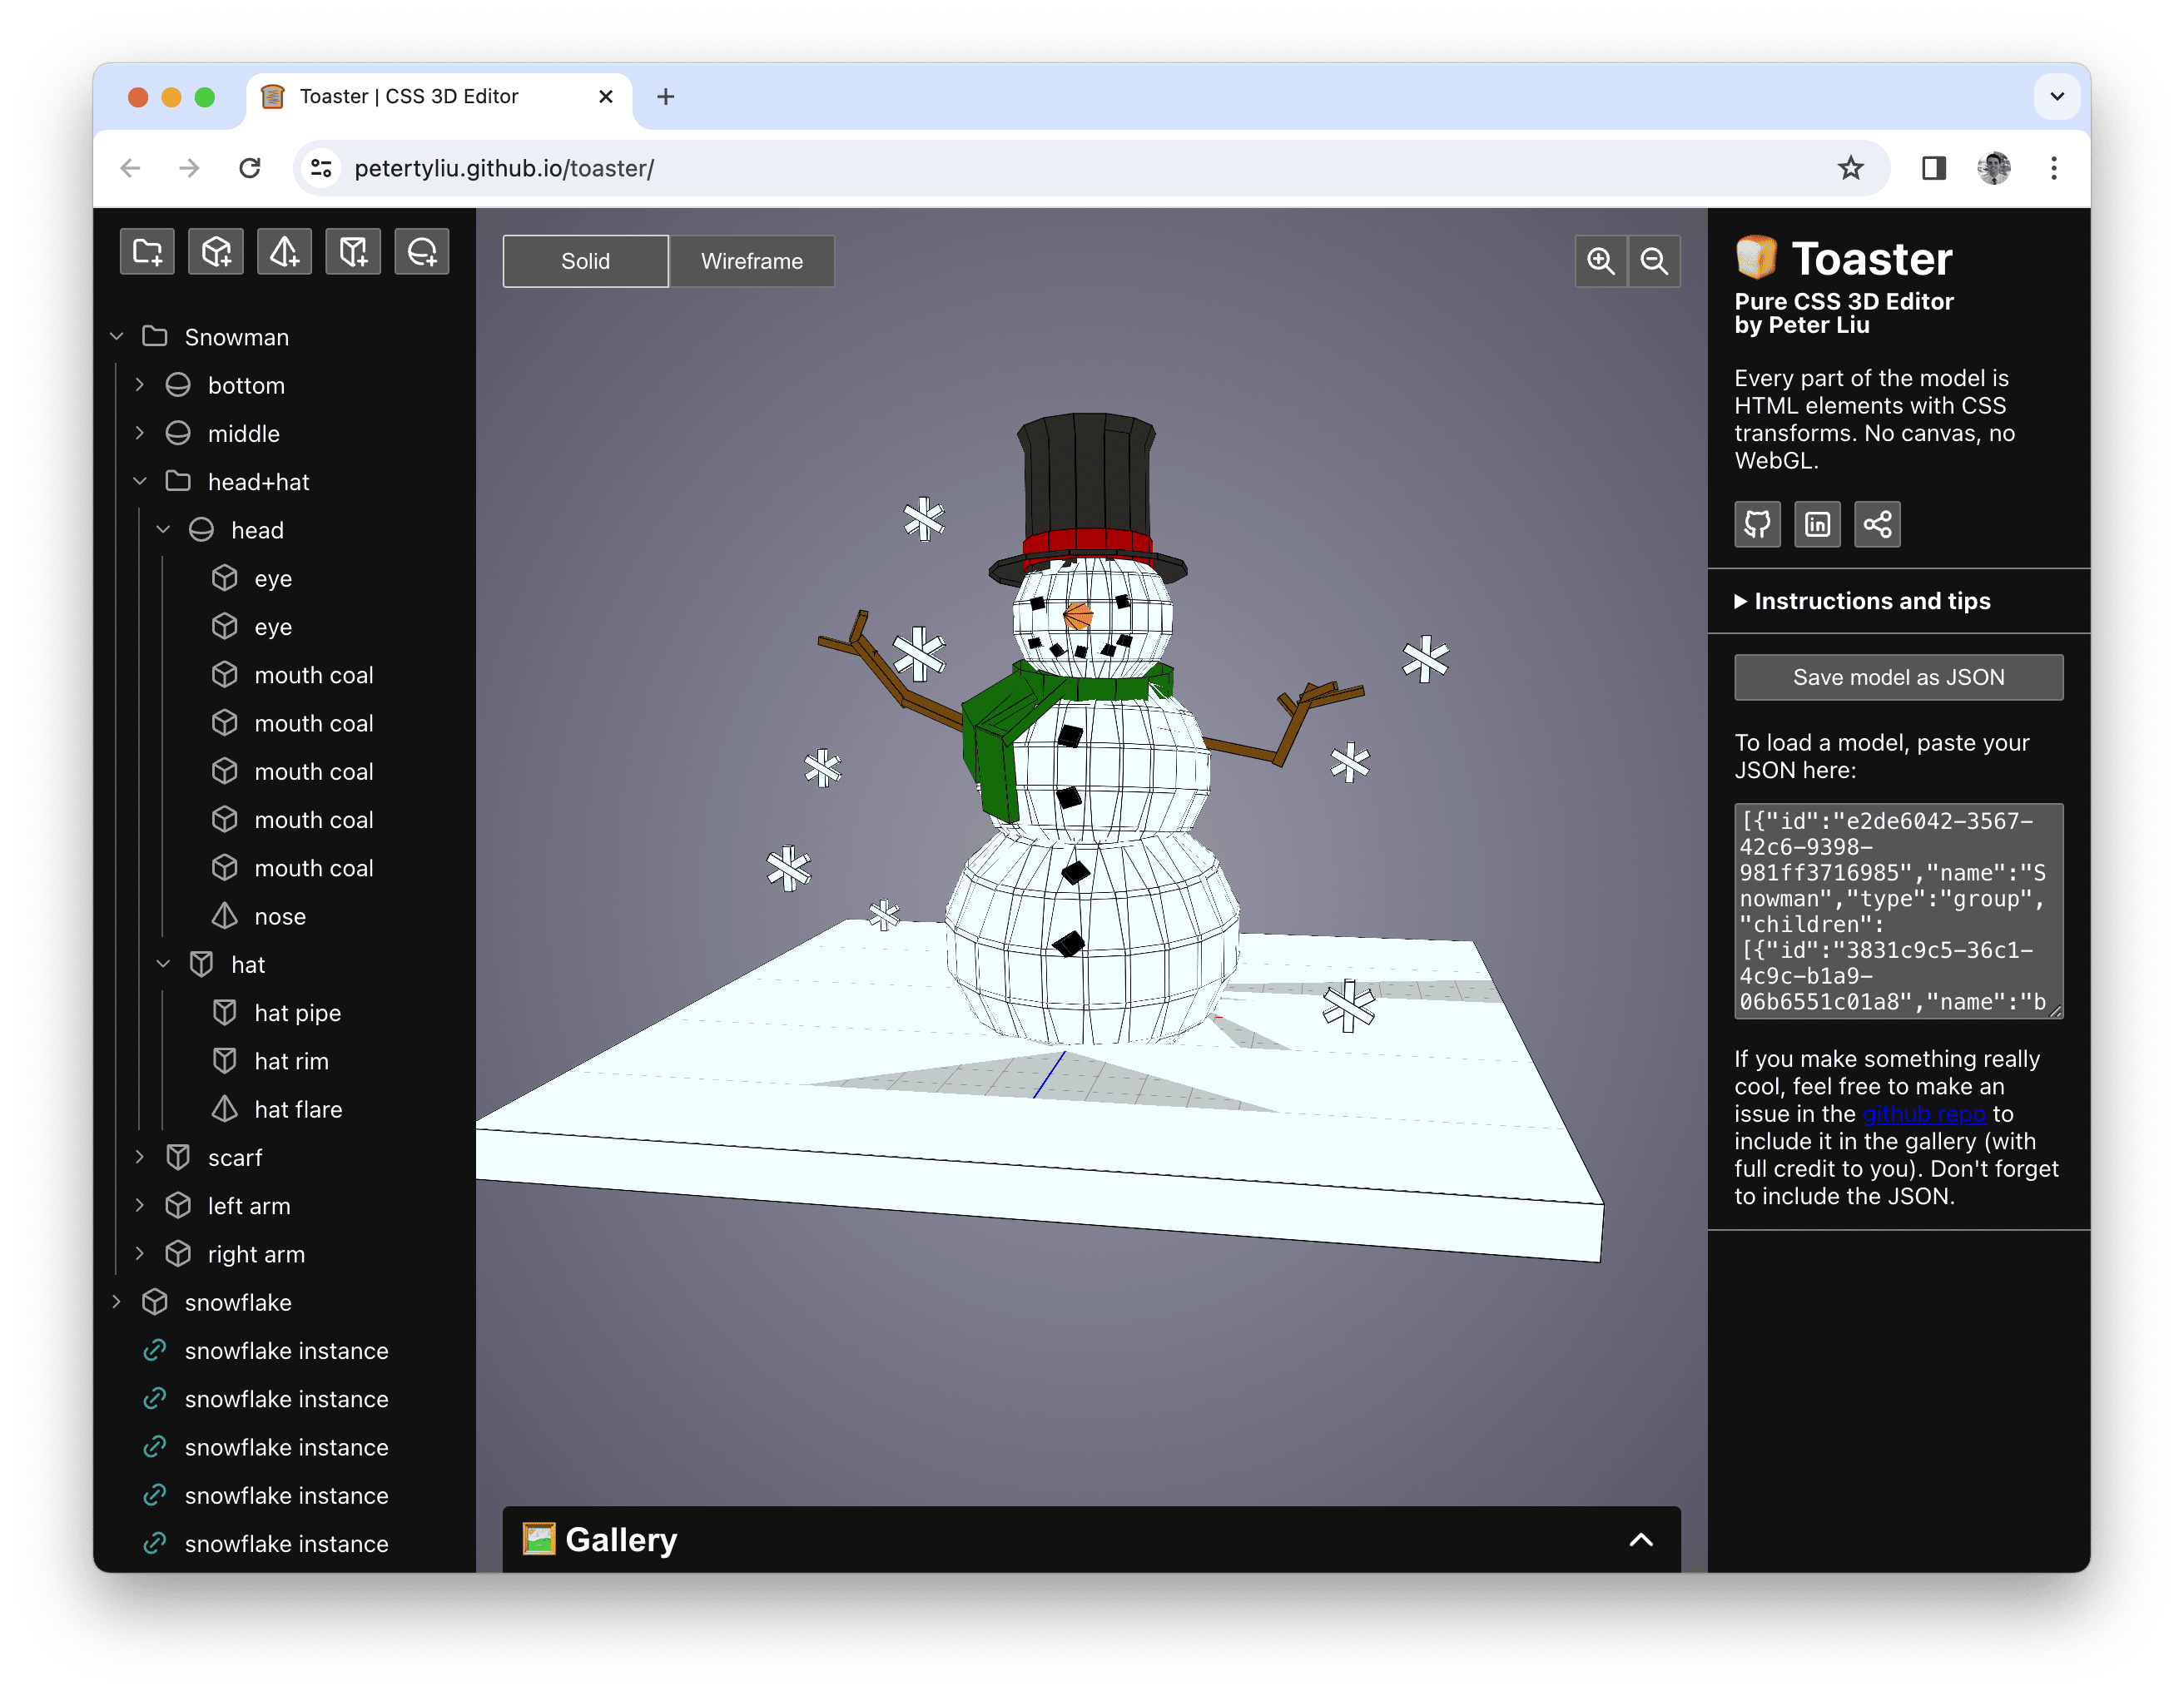Open the GitHub icon link
Screen dimensions: 2184x1696
coord(1757,524)
